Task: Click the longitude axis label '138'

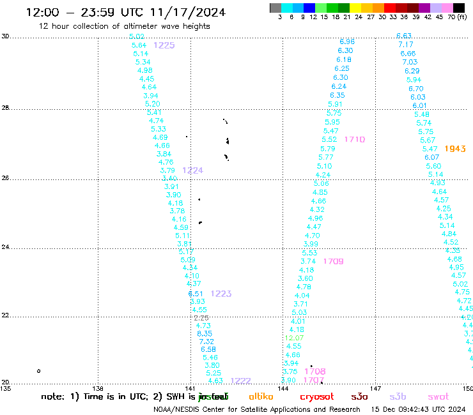Action: click(98, 388)
